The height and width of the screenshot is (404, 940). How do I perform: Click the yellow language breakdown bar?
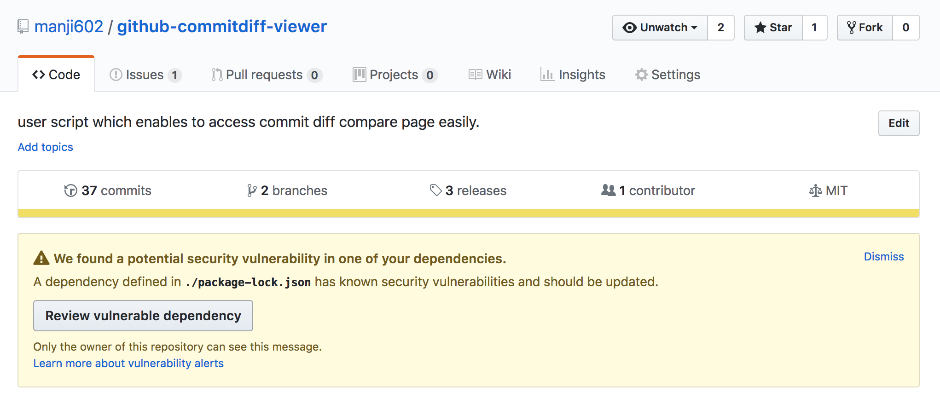pos(469,213)
